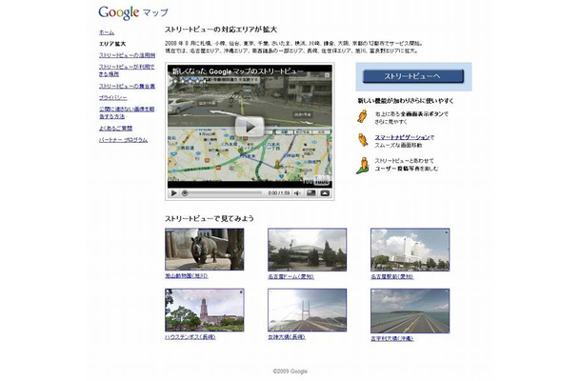581x381 pixels.
Task: Click the pegman icon beside ユーザー投稿写真 text
Action: pos(363,166)
